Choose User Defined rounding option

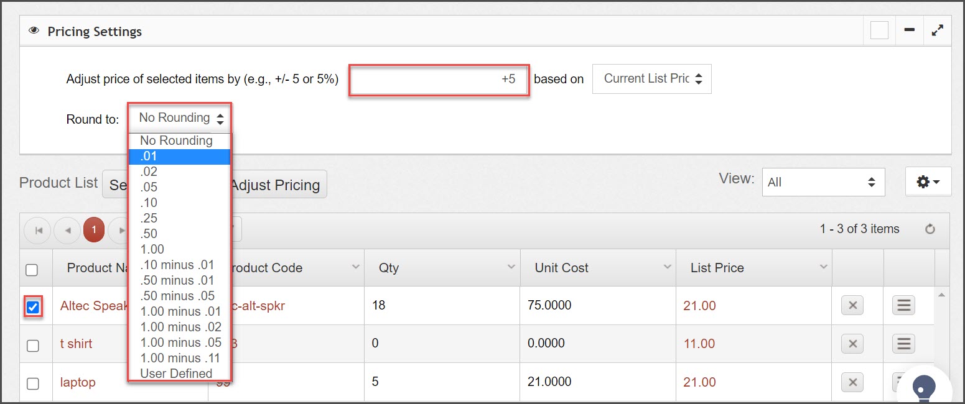click(179, 374)
